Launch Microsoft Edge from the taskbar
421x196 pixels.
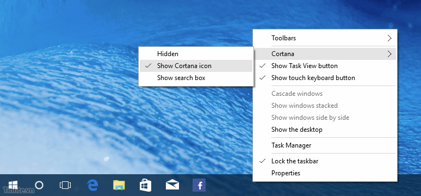point(92,185)
